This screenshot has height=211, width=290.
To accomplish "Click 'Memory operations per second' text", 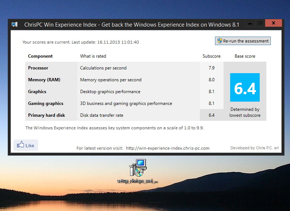I will click(111, 80).
